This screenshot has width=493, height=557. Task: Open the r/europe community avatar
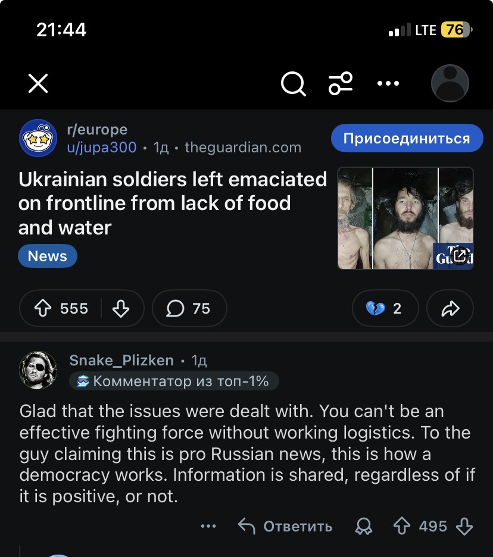point(39,139)
